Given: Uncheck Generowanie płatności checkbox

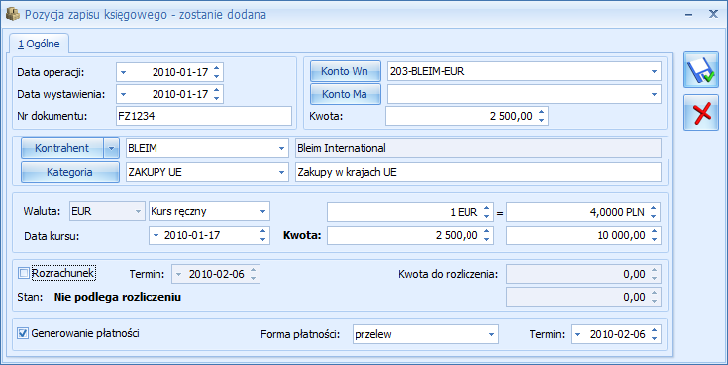Looking at the screenshot, I should tap(22, 333).
